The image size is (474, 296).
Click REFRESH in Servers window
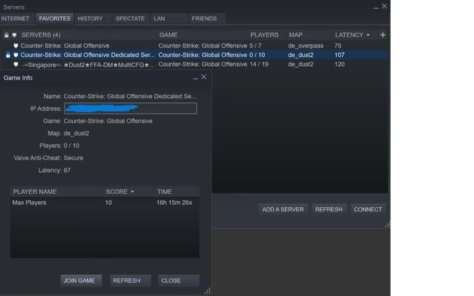329,209
